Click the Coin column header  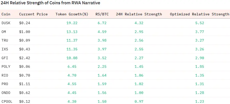6,14
